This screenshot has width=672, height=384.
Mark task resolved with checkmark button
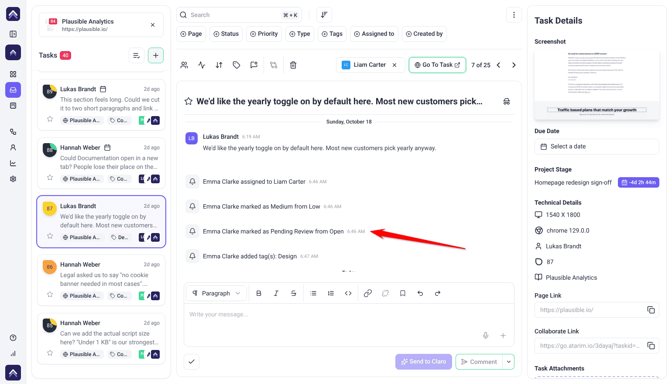[x=192, y=362]
